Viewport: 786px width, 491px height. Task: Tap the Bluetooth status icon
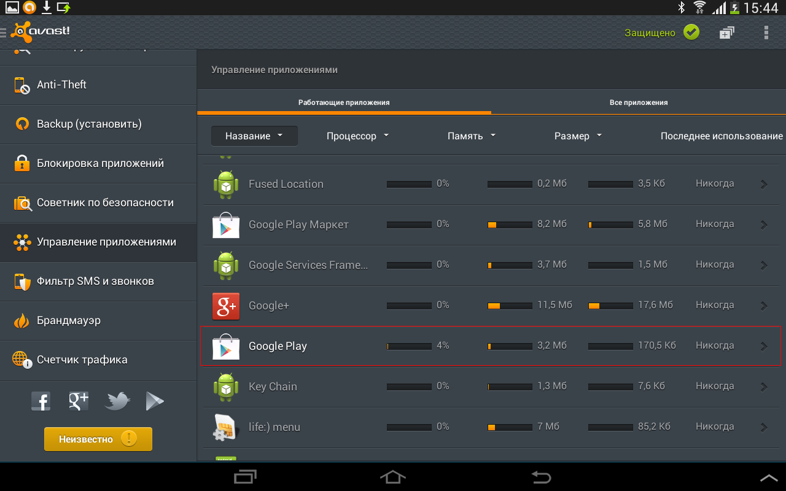click(x=681, y=7)
